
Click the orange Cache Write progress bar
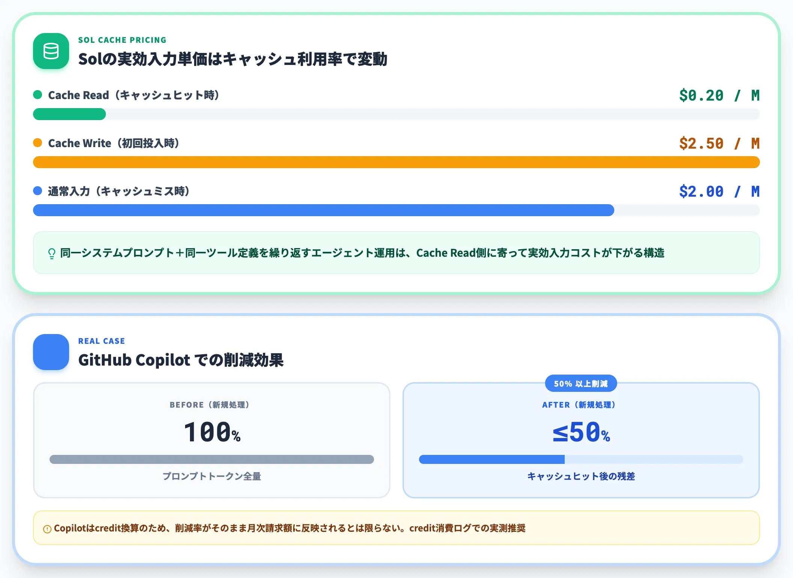click(396, 162)
